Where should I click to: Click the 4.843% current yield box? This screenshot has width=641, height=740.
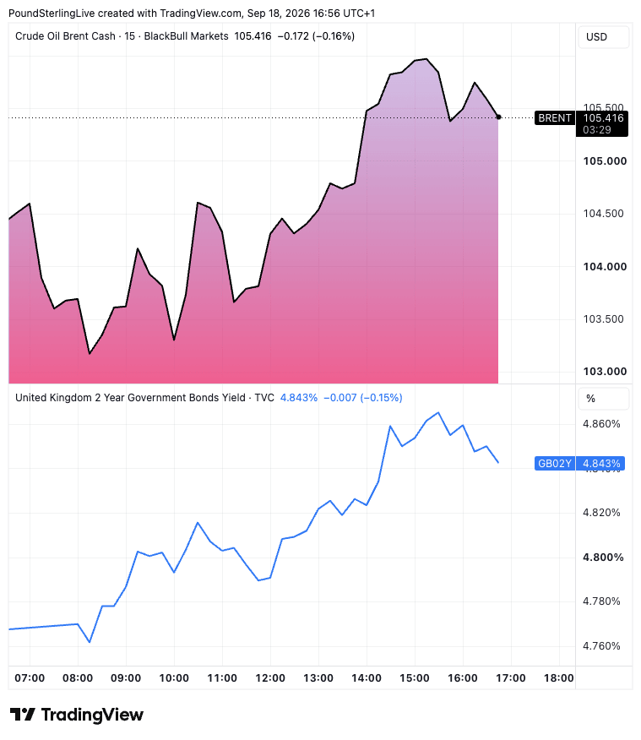point(600,464)
